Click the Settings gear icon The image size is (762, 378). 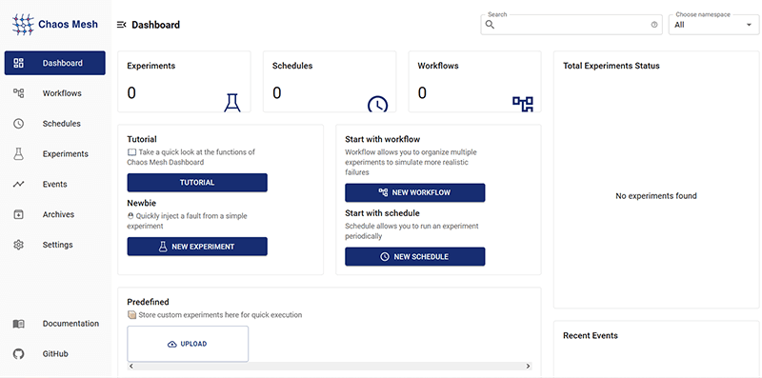18,245
